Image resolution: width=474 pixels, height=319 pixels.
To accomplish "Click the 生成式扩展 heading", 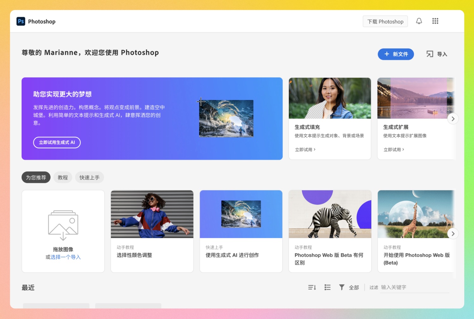I will pos(396,127).
